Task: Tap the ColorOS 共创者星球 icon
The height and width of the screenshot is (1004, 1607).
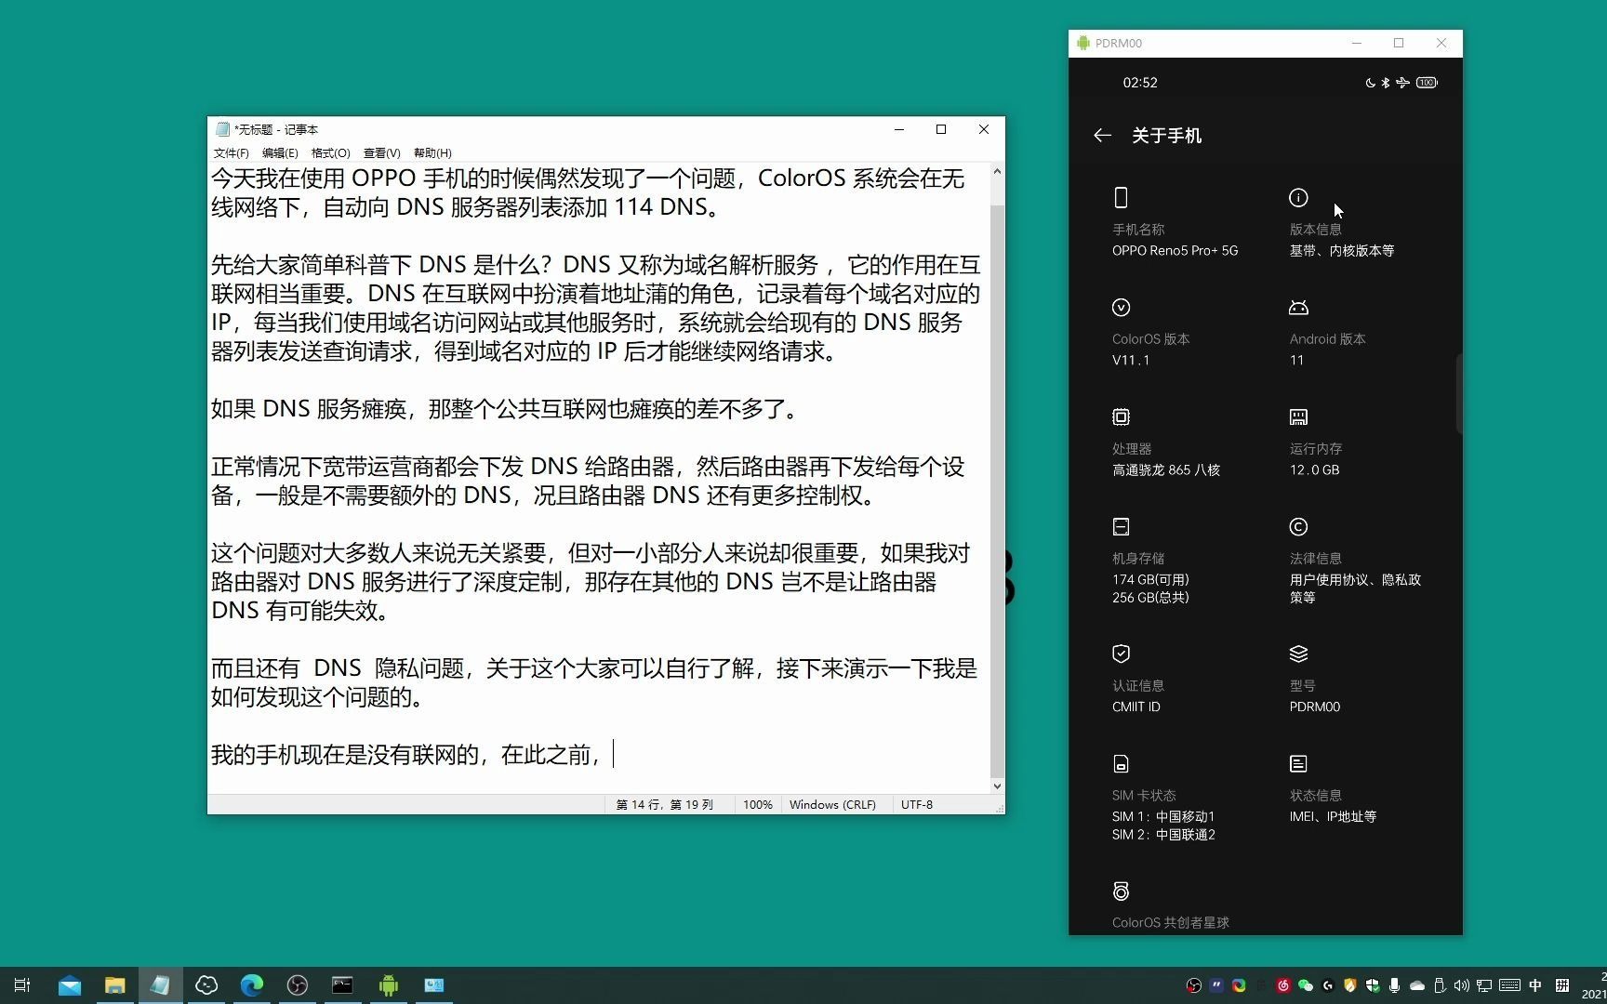Action: click(1121, 892)
